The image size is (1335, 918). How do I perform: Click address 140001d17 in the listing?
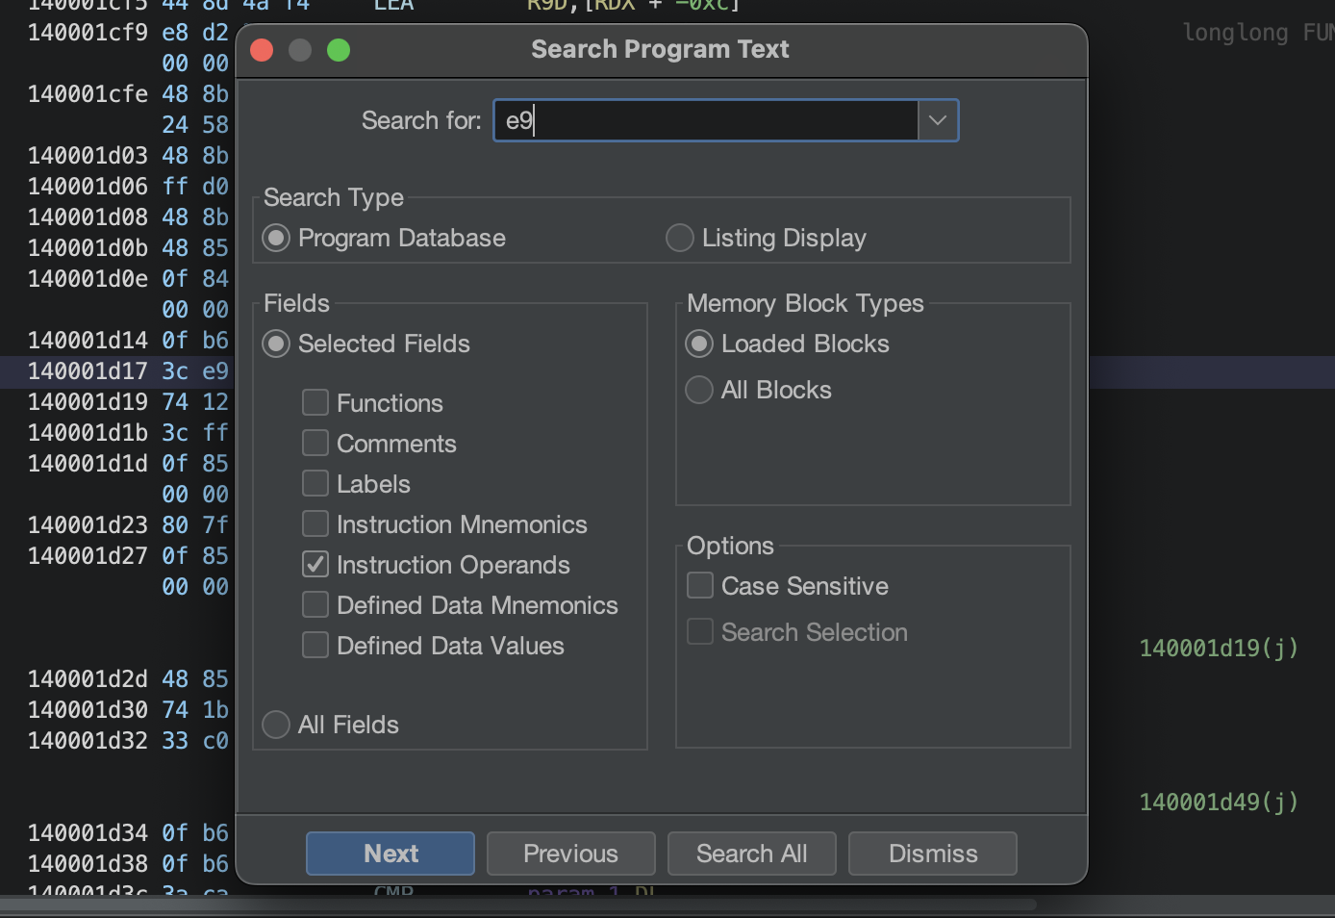pos(88,371)
